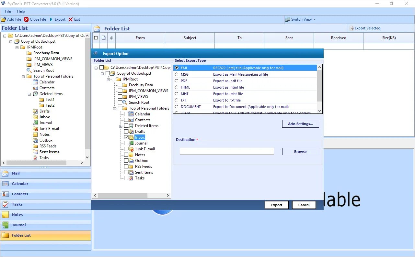
Task: Click Tasks icon in navigation pane
Action: [x=5, y=204]
